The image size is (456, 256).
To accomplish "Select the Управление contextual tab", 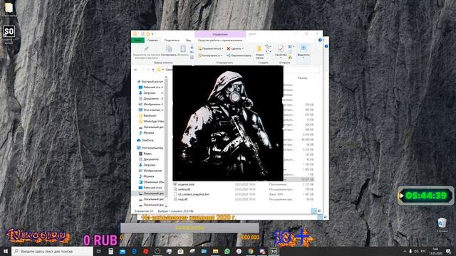I will tap(220, 34).
